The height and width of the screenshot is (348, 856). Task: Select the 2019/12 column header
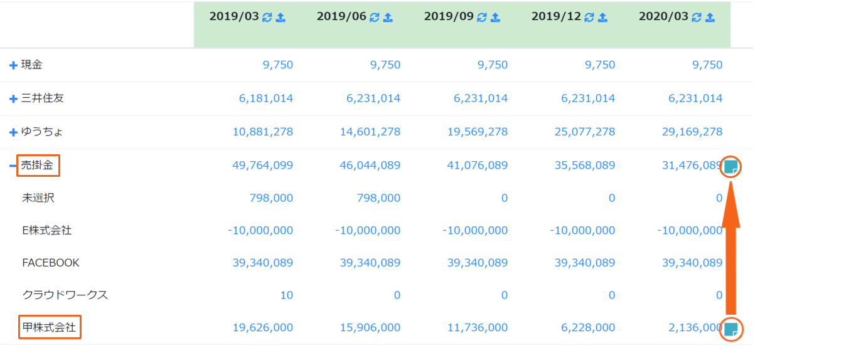[556, 17]
